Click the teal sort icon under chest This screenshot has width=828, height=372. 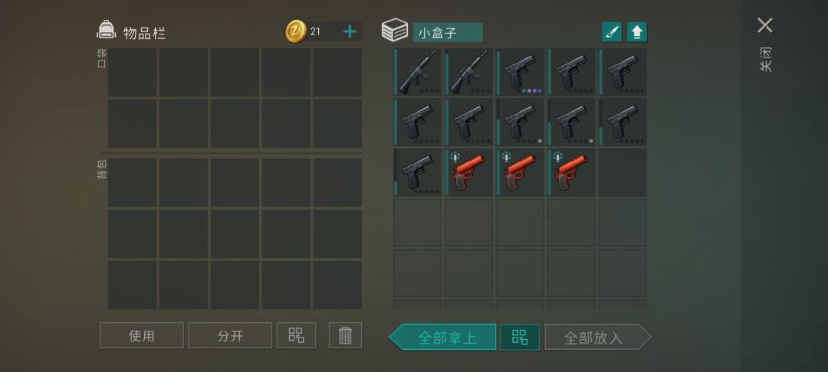click(x=520, y=338)
